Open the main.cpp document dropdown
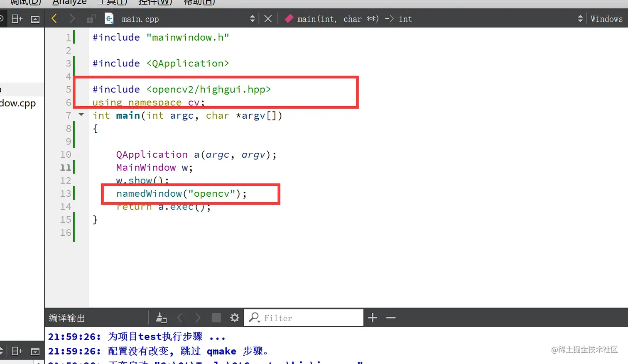 [x=252, y=19]
